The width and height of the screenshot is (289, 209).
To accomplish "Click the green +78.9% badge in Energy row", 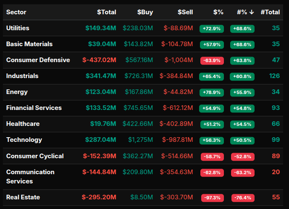I will [212, 92].
